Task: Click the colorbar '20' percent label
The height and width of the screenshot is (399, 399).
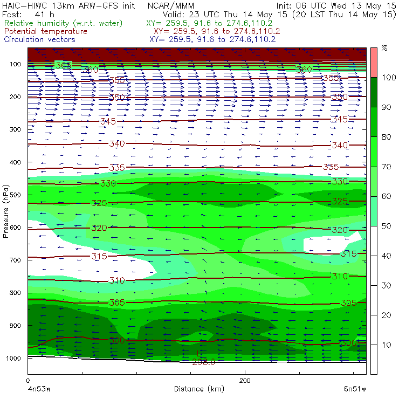Action: pos(386,315)
